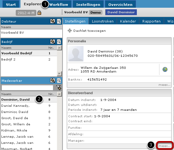Click the Bedrijf list scroll down arrow
The width and height of the screenshot is (174, 150).
(x=59, y=74)
